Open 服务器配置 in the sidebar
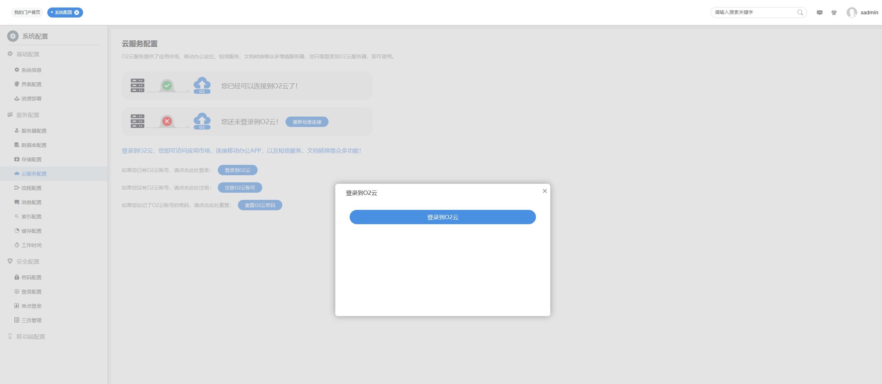This screenshot has height=384, width=882. 54,131
